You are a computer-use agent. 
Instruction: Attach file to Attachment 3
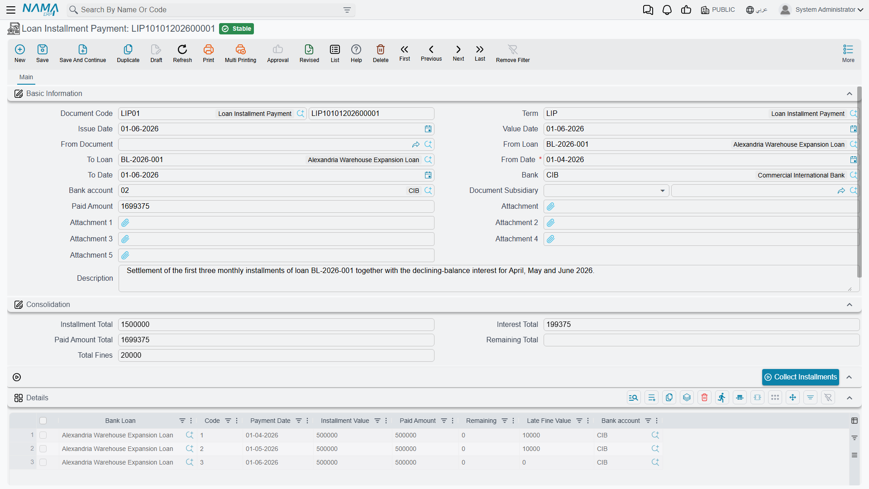point(125,239)
